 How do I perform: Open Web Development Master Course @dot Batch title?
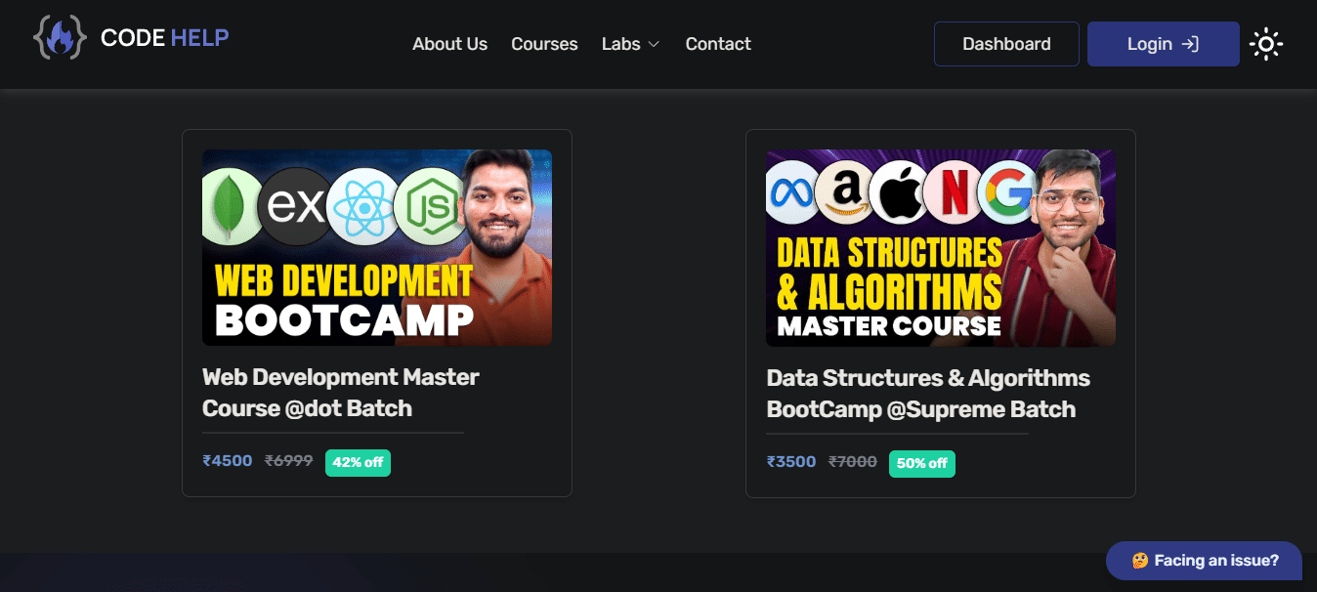click(x=341, y=392)
